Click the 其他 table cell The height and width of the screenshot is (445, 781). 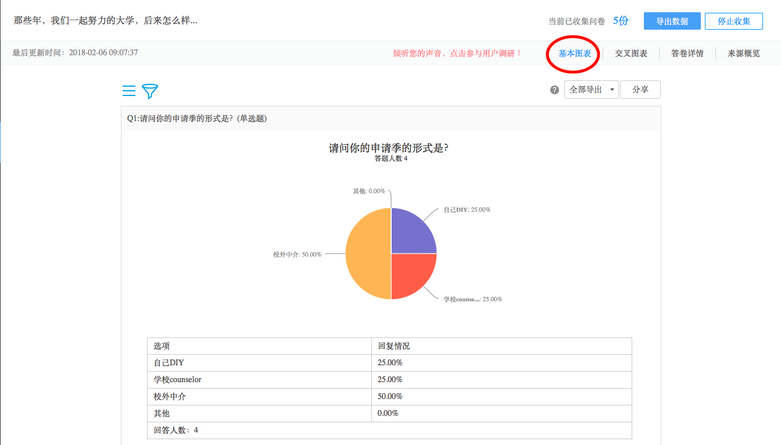[259, 414]
